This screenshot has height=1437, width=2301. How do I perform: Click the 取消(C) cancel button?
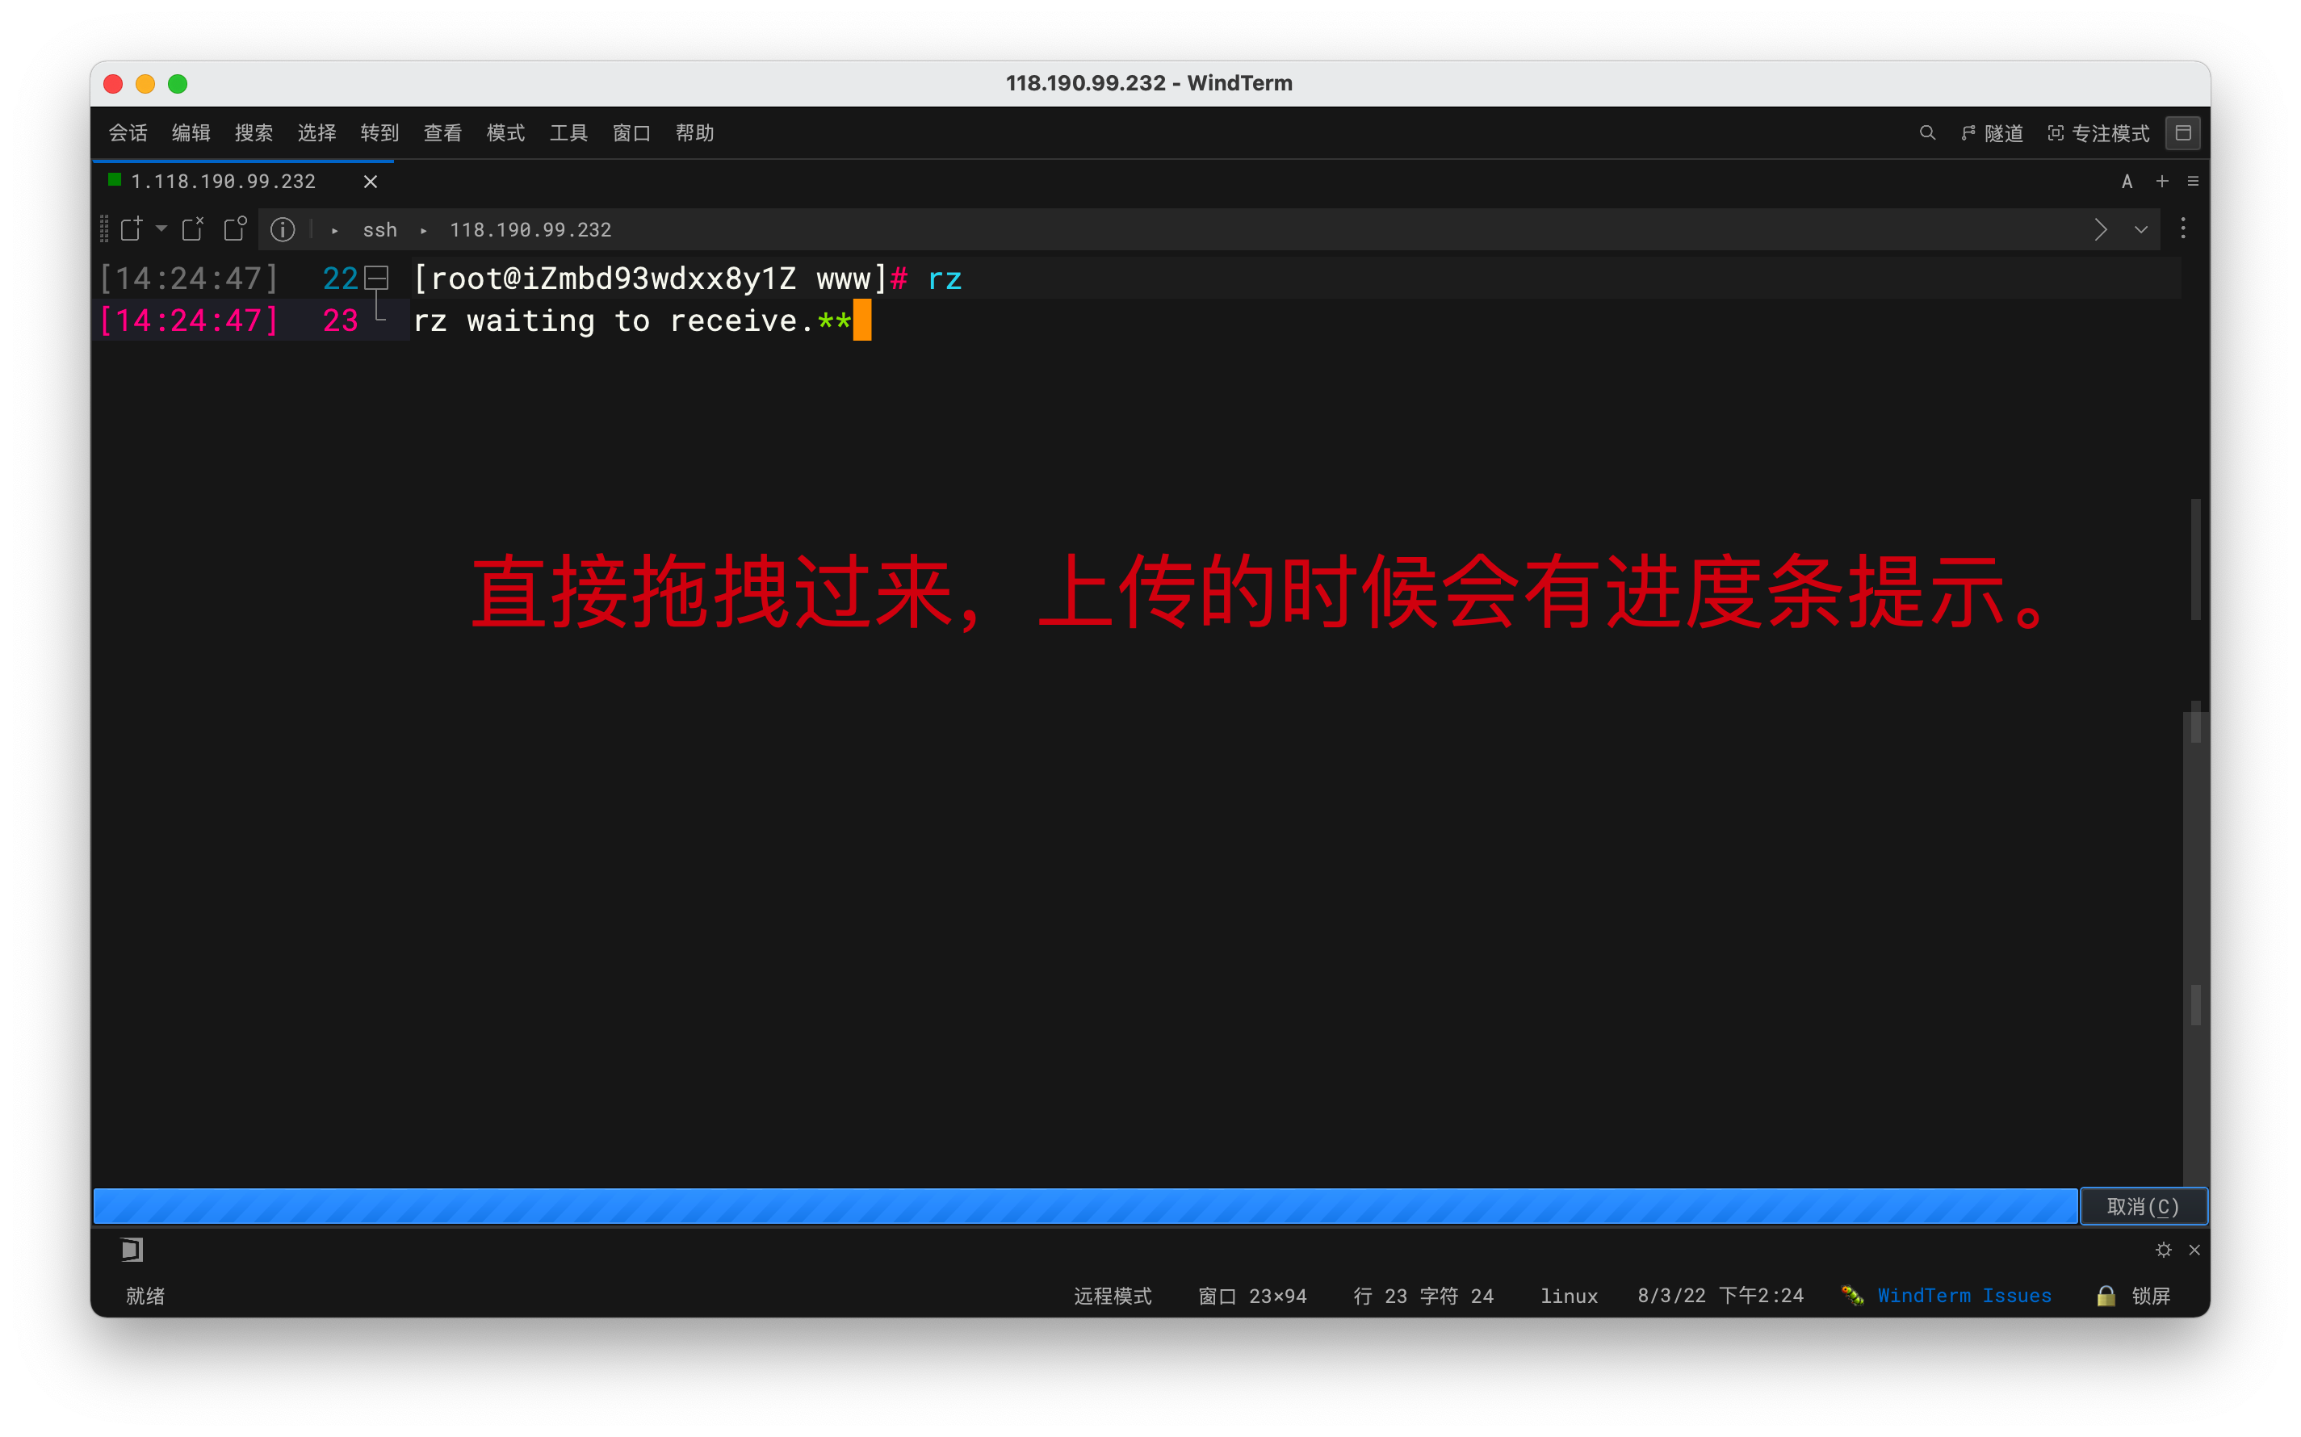(2142, 1206)
